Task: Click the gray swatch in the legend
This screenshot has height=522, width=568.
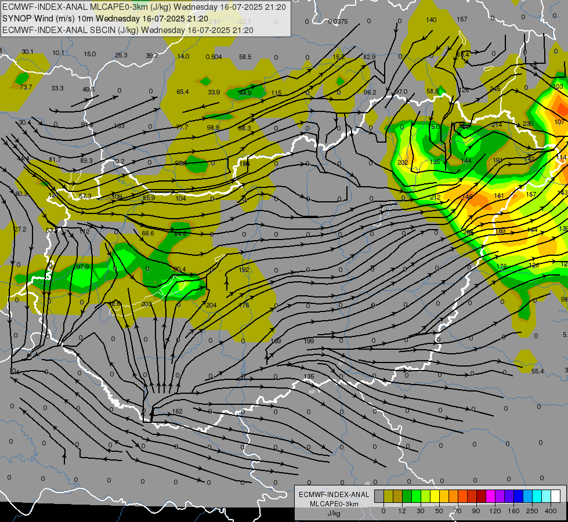Action: pos(379,496)
